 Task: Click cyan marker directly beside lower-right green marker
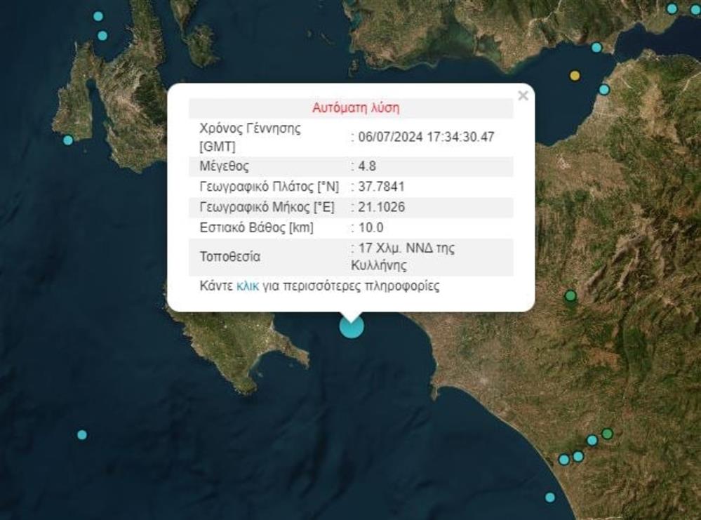(x=592, y=440)
